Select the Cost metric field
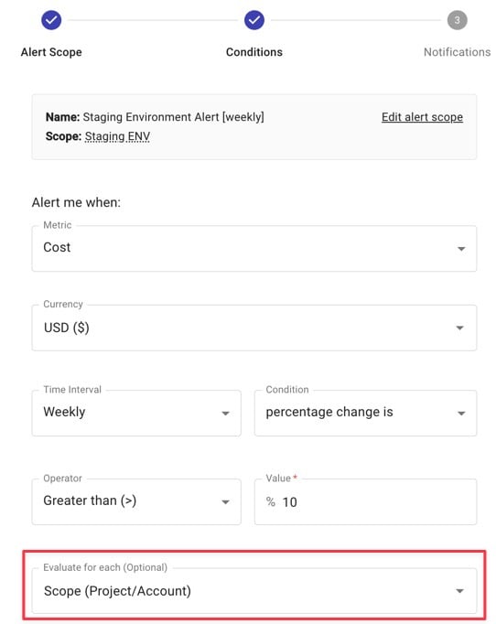The width and height of the screenshot is (496, 624). (x=254, y=249)
